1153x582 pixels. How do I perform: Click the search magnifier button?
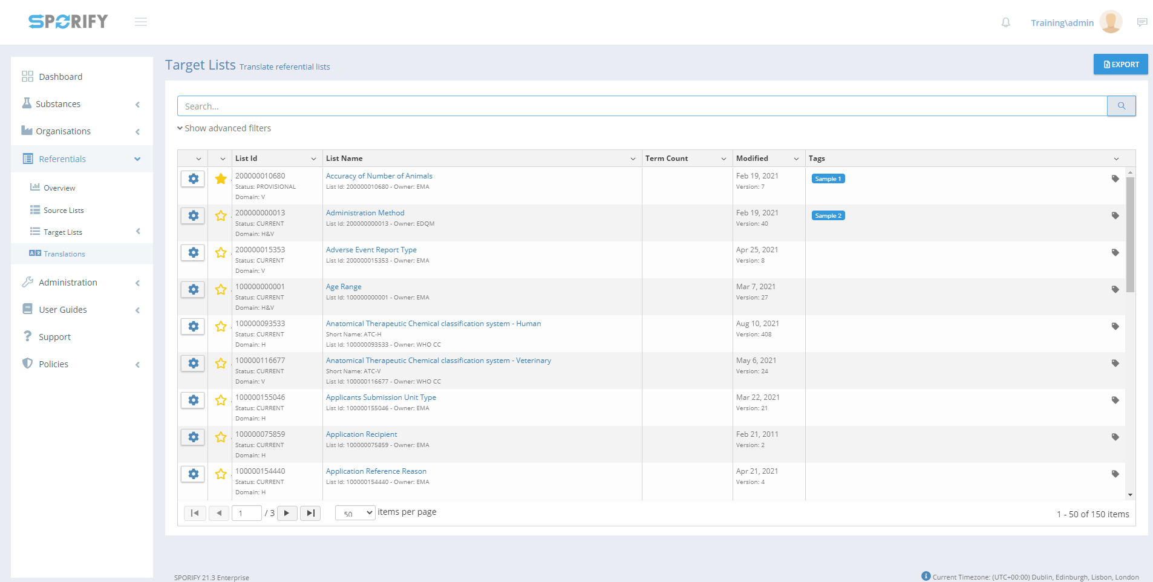(x=1121, y=106)
